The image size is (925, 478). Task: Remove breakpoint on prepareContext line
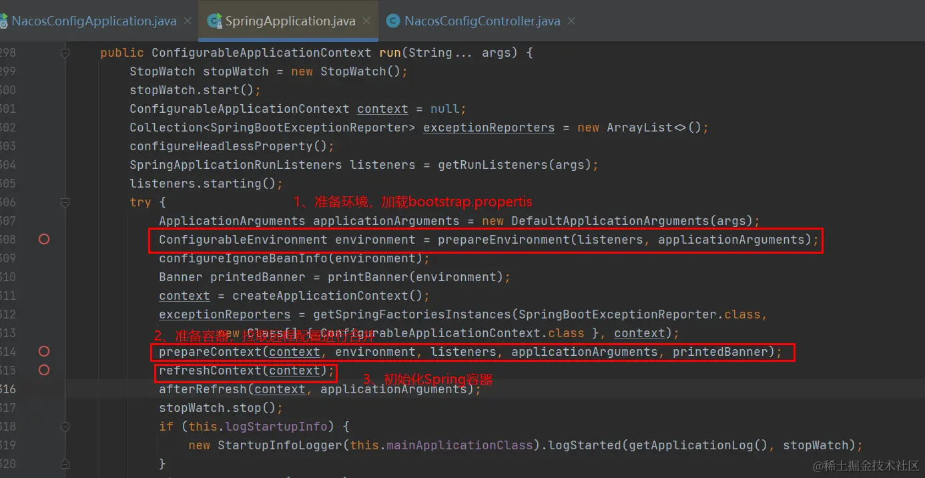44,351
